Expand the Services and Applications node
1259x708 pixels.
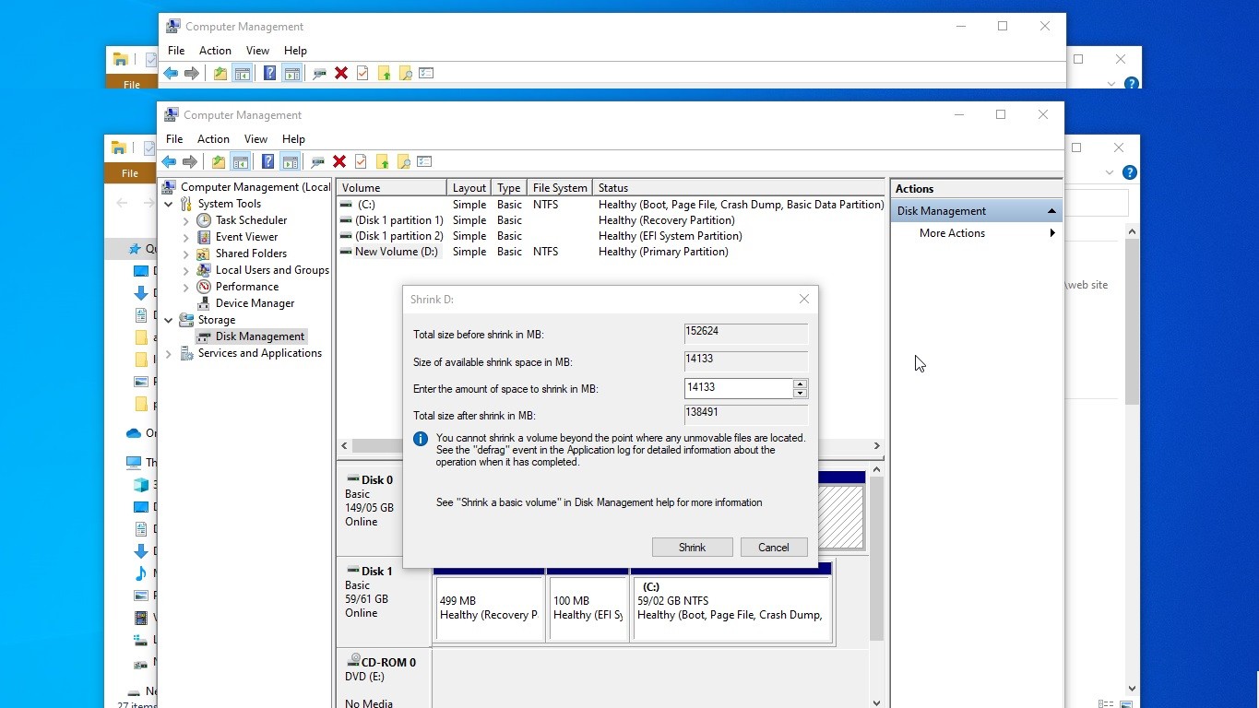point(169,353)
